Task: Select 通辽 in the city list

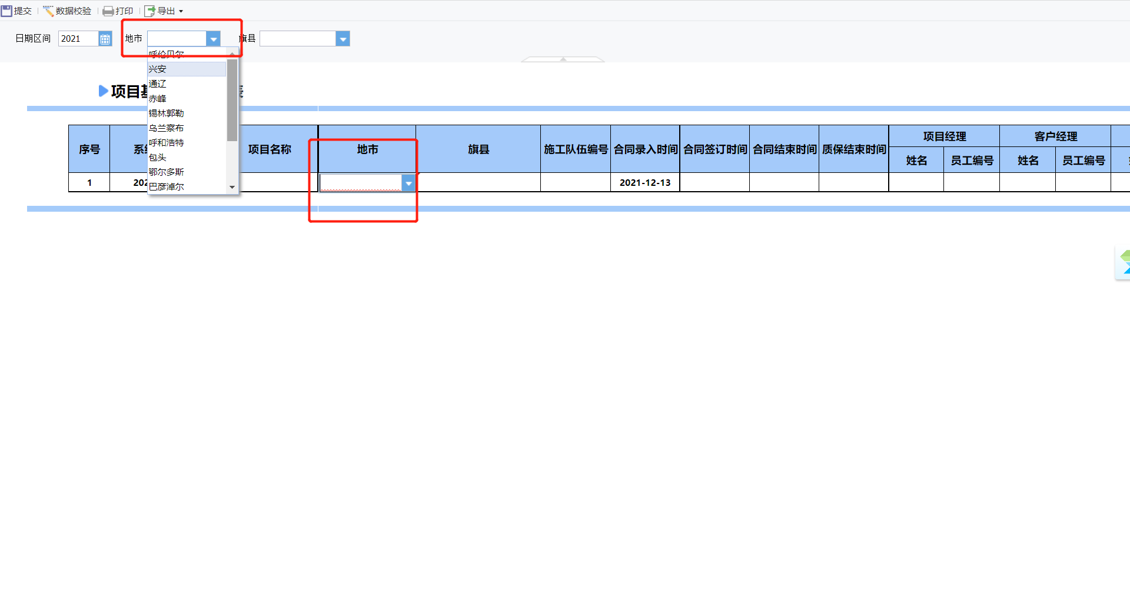Action: click(187, 84)
